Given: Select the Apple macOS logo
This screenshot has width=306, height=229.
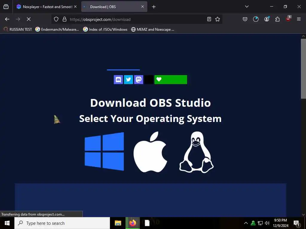Looking at the screenshot, I should (150, 152).
